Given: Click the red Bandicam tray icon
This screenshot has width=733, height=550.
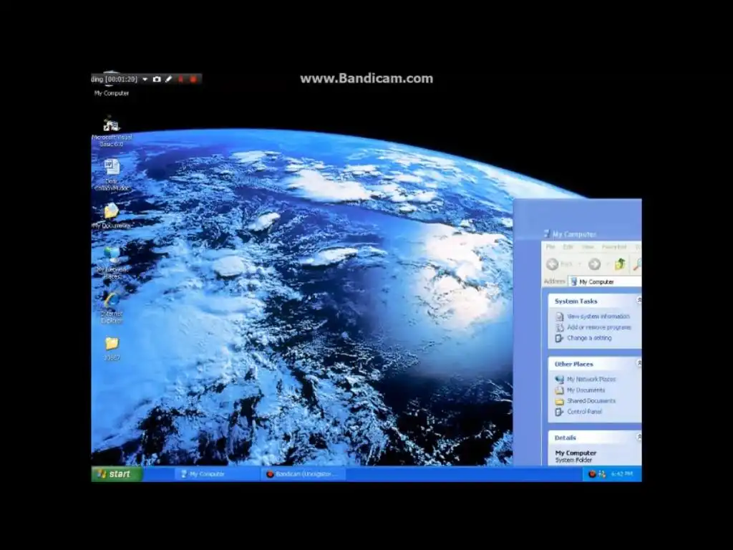Looking at the screenshot, I should pyautogui.click(x=592, y=474).
